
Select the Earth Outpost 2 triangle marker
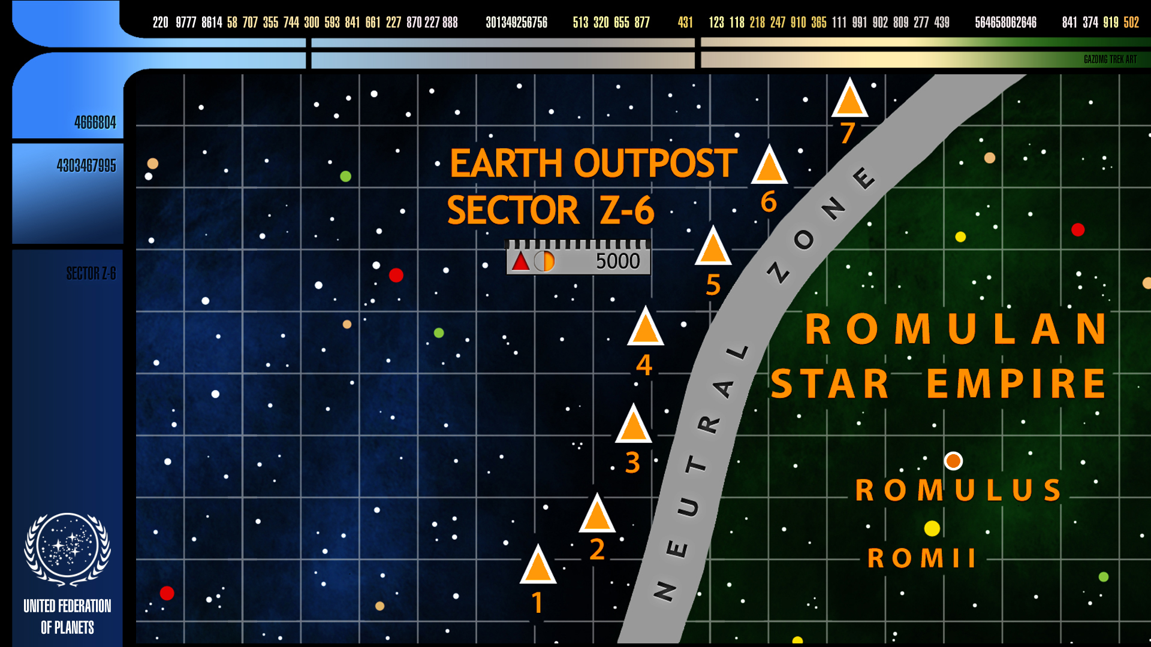pos(597,514)
